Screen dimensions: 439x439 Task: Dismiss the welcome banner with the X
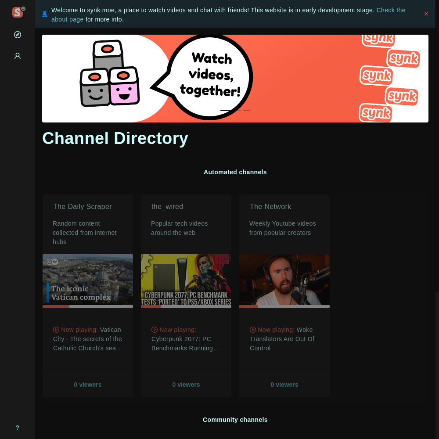(426, 14)
